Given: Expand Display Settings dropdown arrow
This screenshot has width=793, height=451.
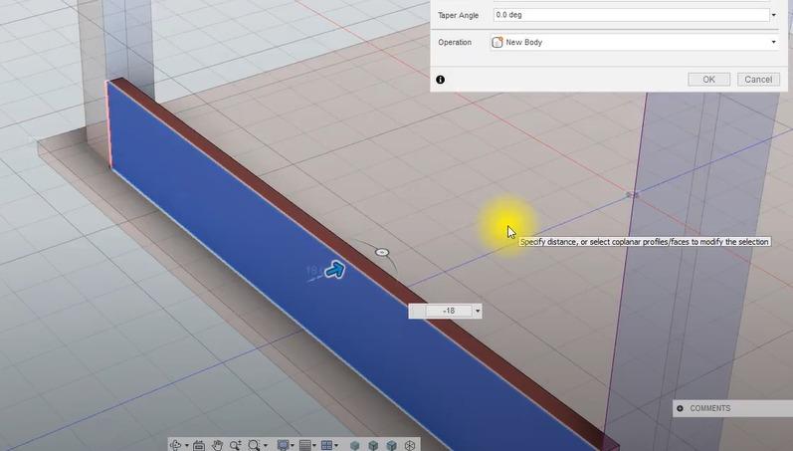Looking at the screenshot, I should click(x=293, y=445).
